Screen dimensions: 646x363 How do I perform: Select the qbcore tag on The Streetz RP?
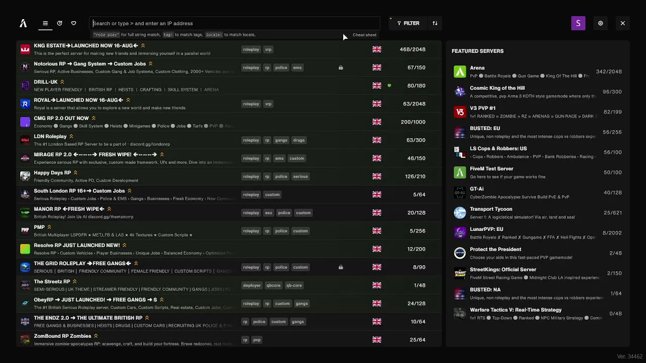(x=273, y=285)
